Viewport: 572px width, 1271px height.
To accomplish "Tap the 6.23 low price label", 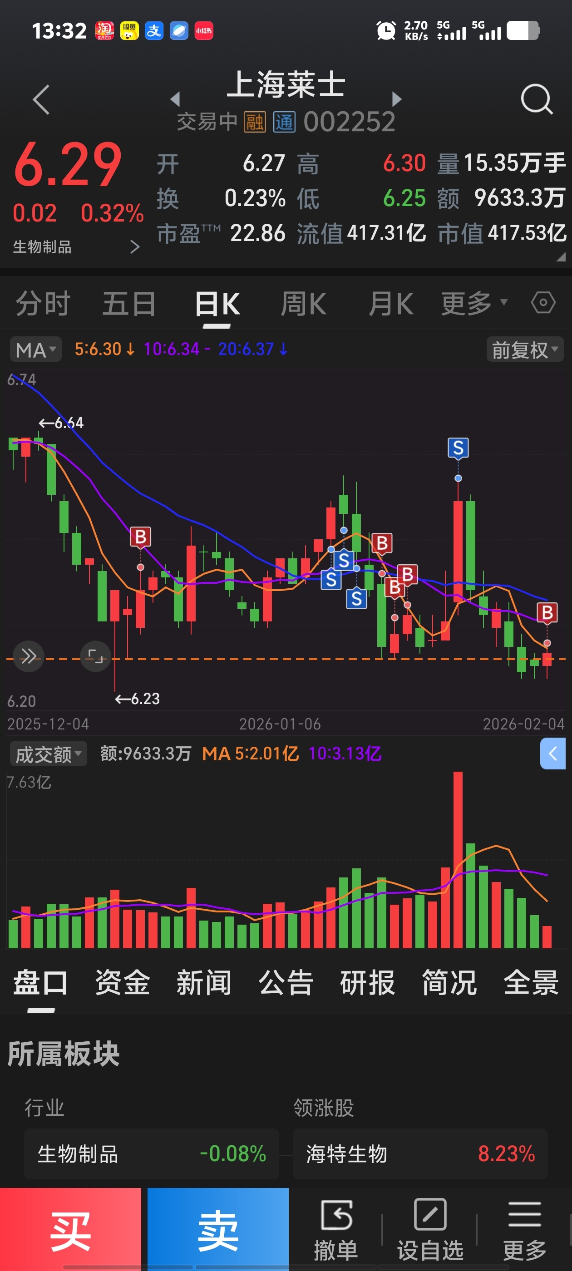I will coord(137,699).
